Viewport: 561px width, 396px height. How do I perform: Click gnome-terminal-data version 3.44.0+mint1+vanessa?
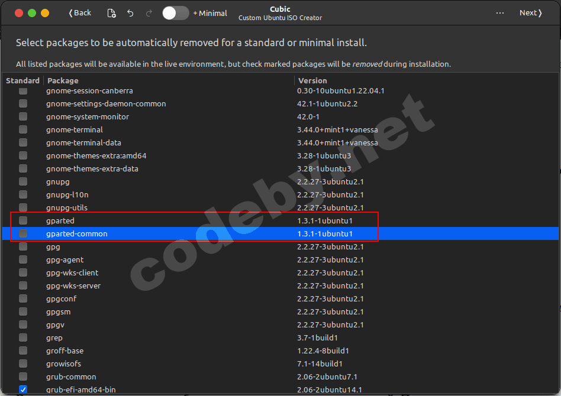click(337, 142)
